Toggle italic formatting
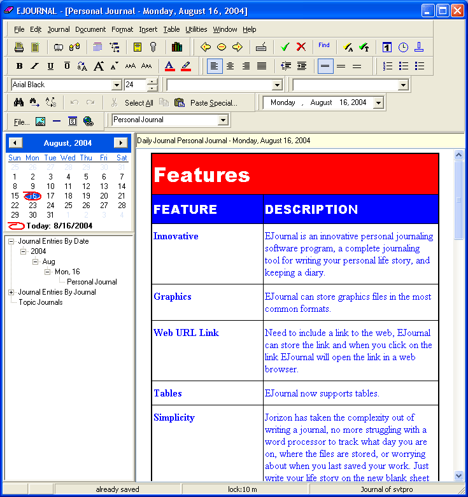 [x=35, y=66]
